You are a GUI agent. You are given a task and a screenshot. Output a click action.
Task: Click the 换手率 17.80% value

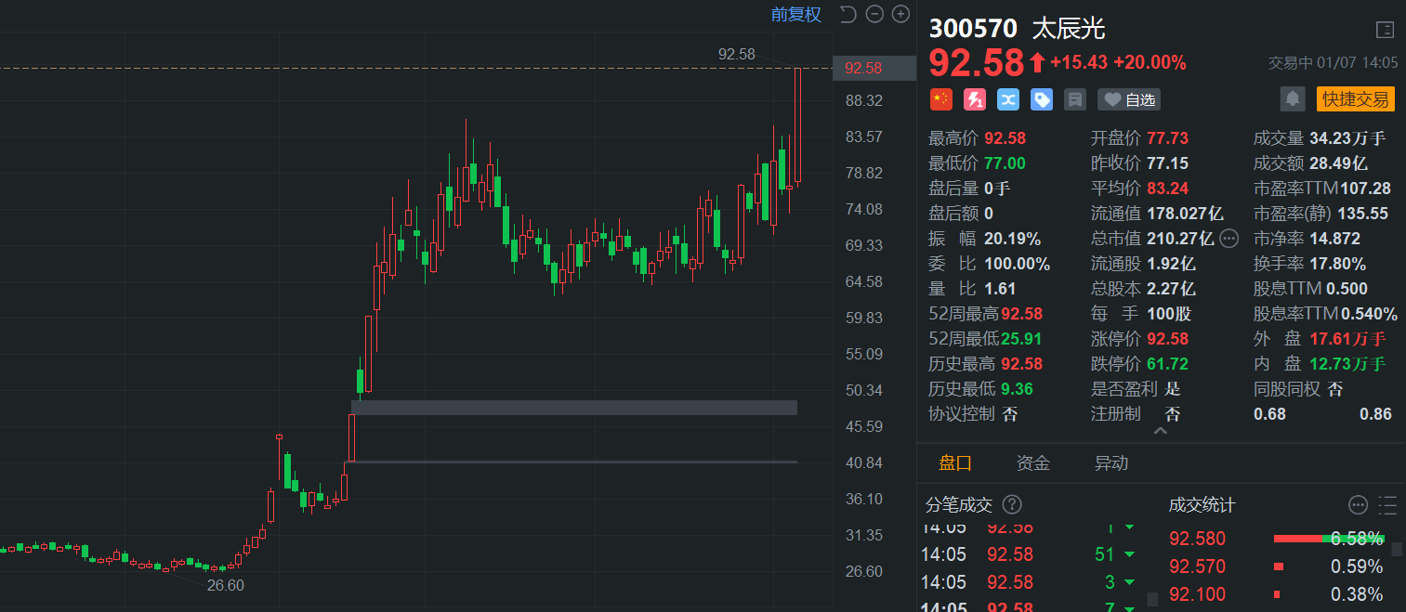pos(1337,264)
